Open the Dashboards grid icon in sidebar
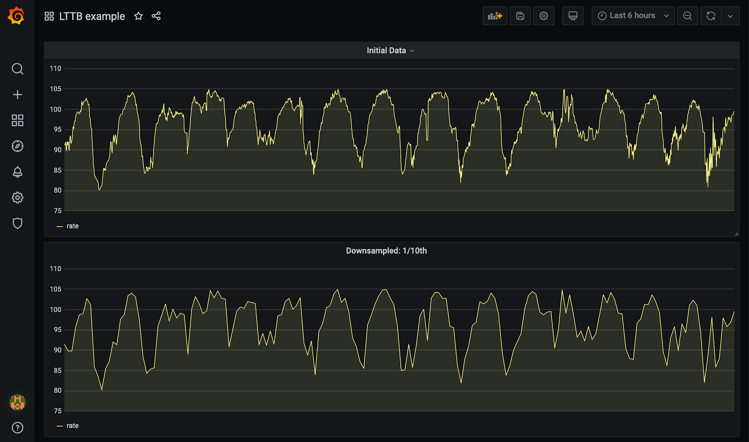This screenshot has height=442, width=749. [x=17, y=120]
